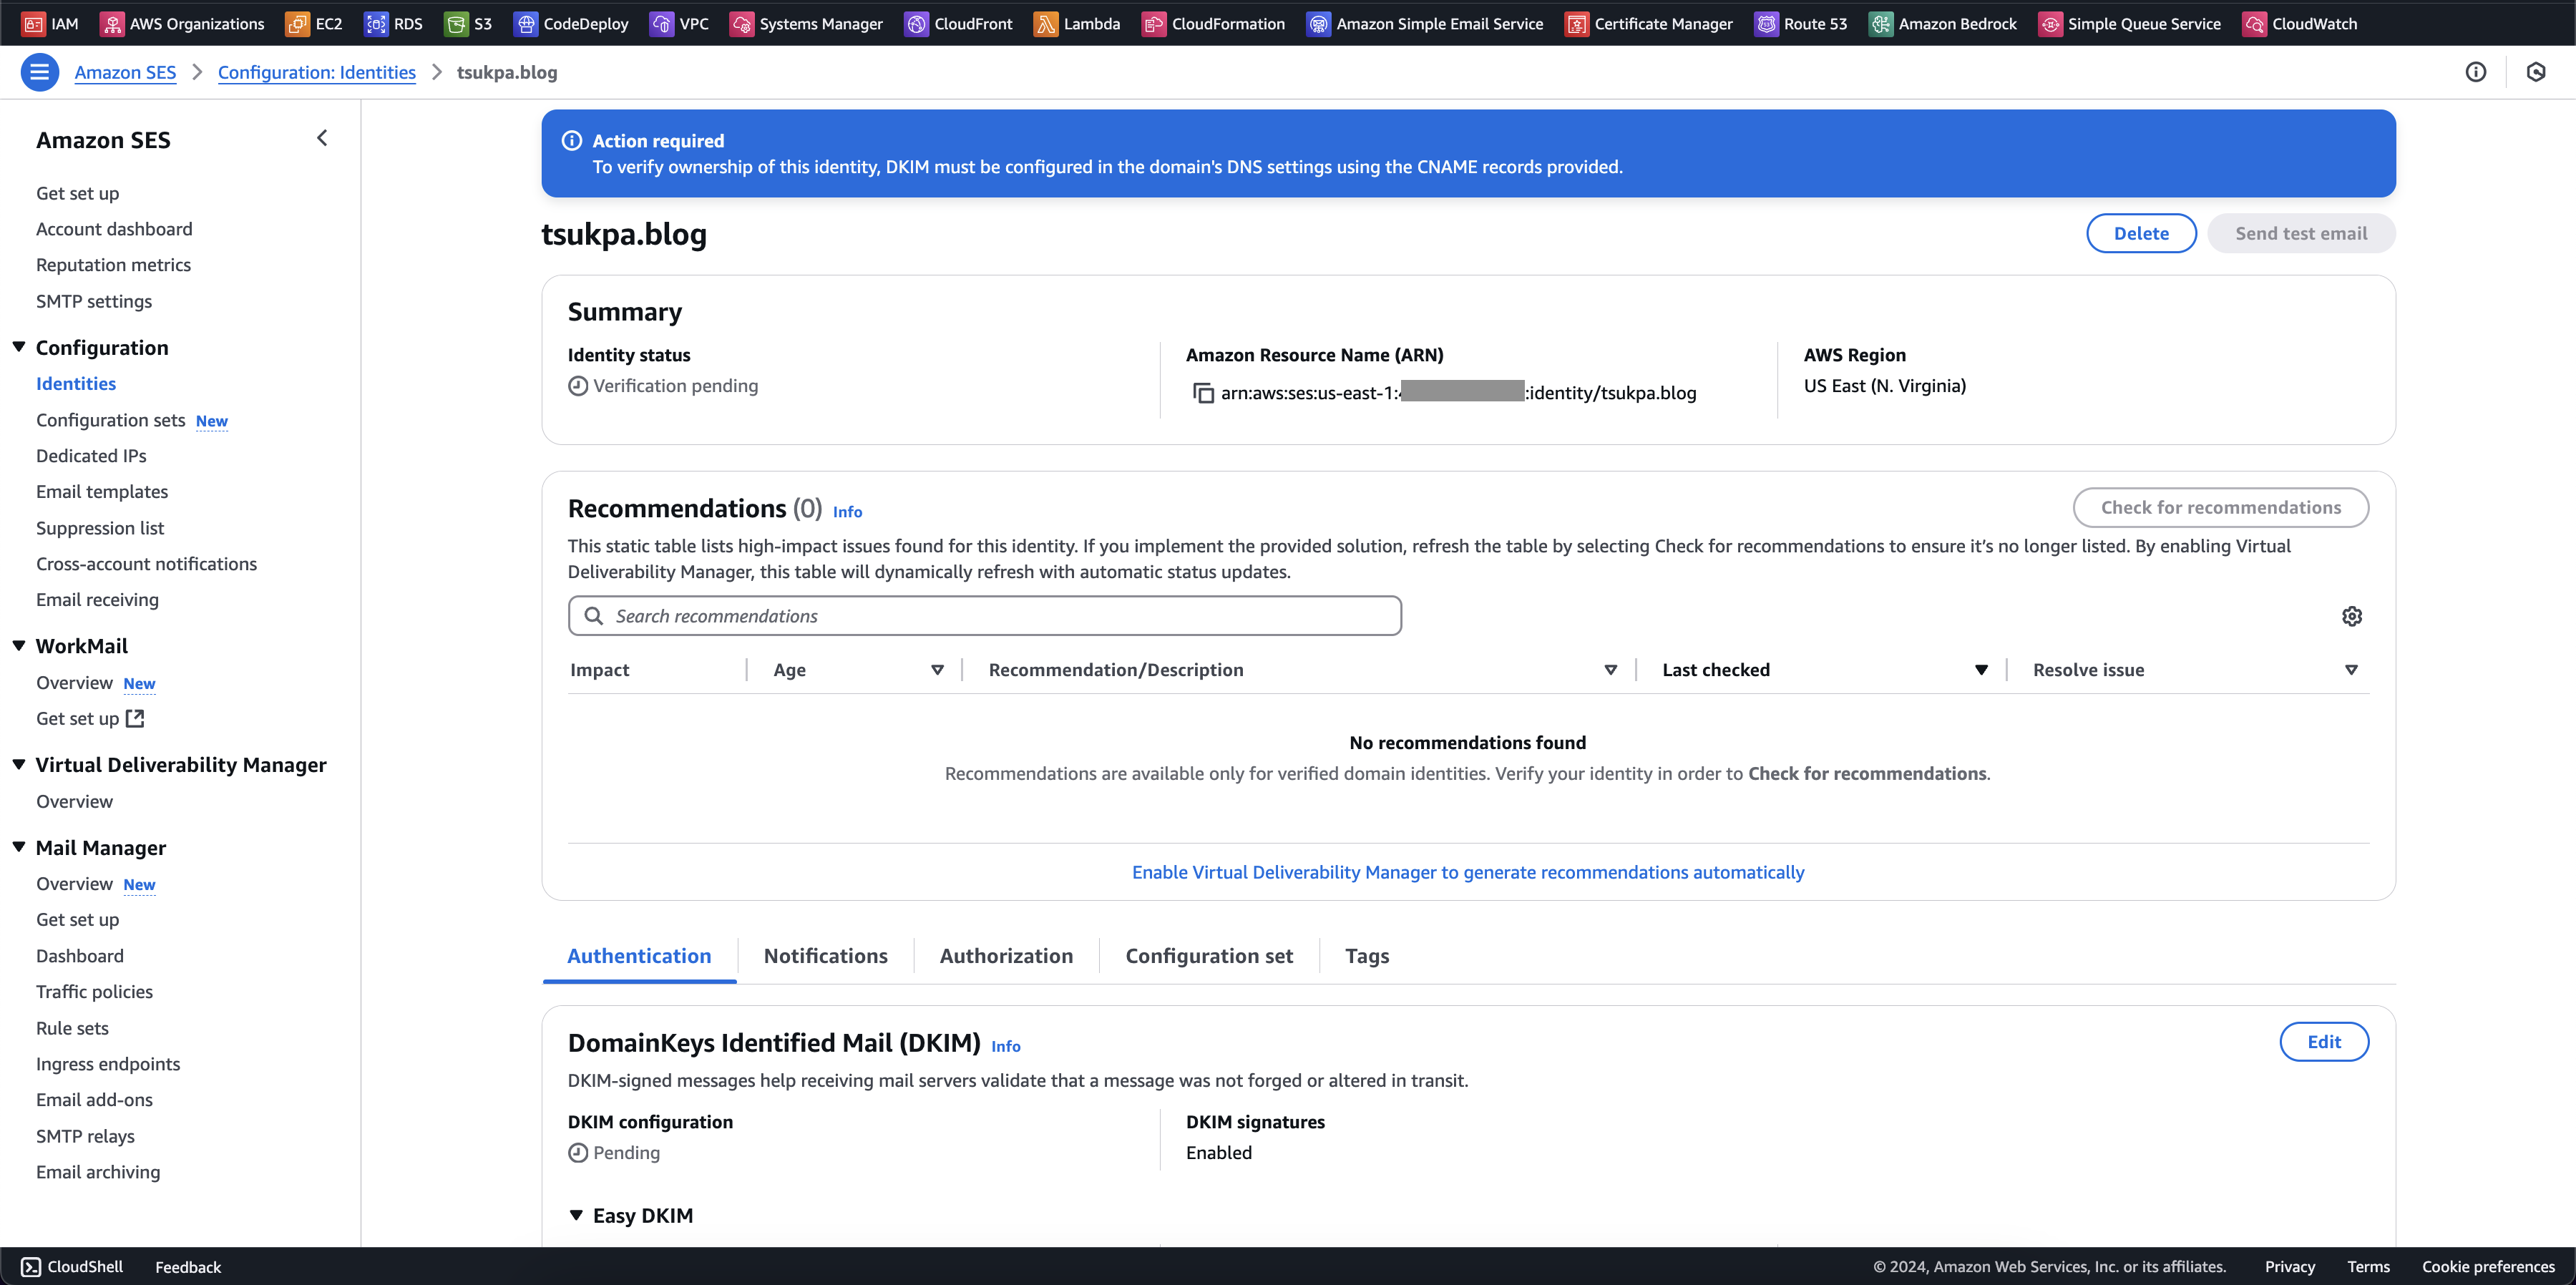This screenshot has width=2576, height=1285.
Task: Open Identities in the sidebar
Action: (76, 384)
